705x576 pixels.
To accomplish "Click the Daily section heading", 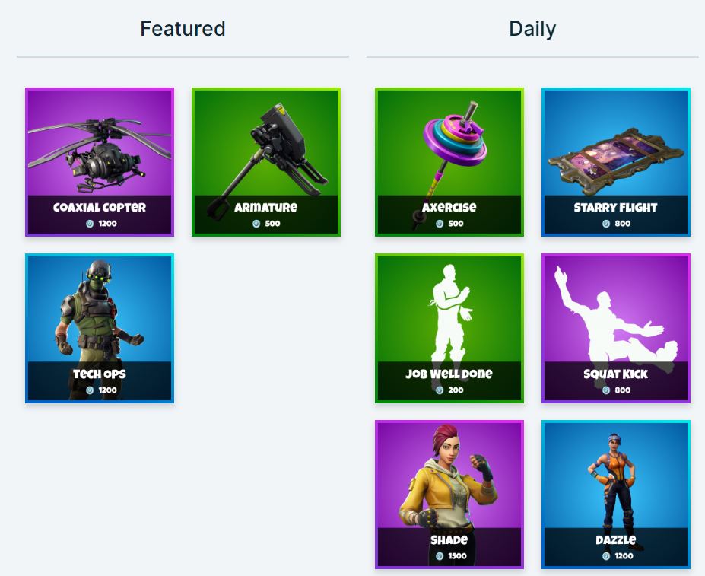I will (532, 29).
